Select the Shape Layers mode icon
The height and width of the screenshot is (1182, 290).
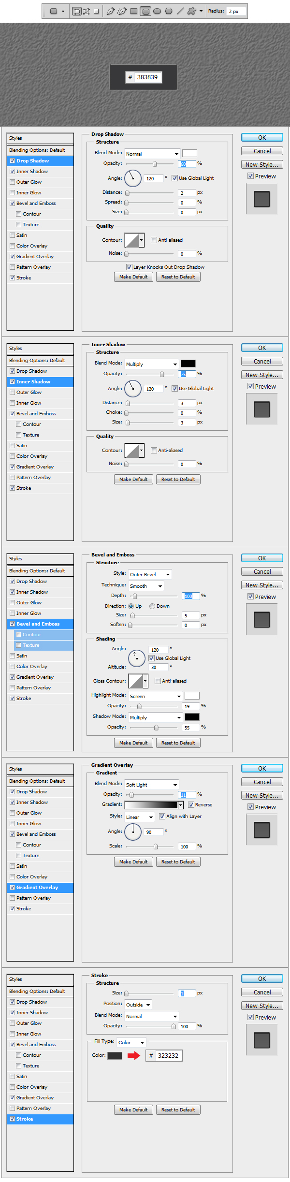coord(76,11)
